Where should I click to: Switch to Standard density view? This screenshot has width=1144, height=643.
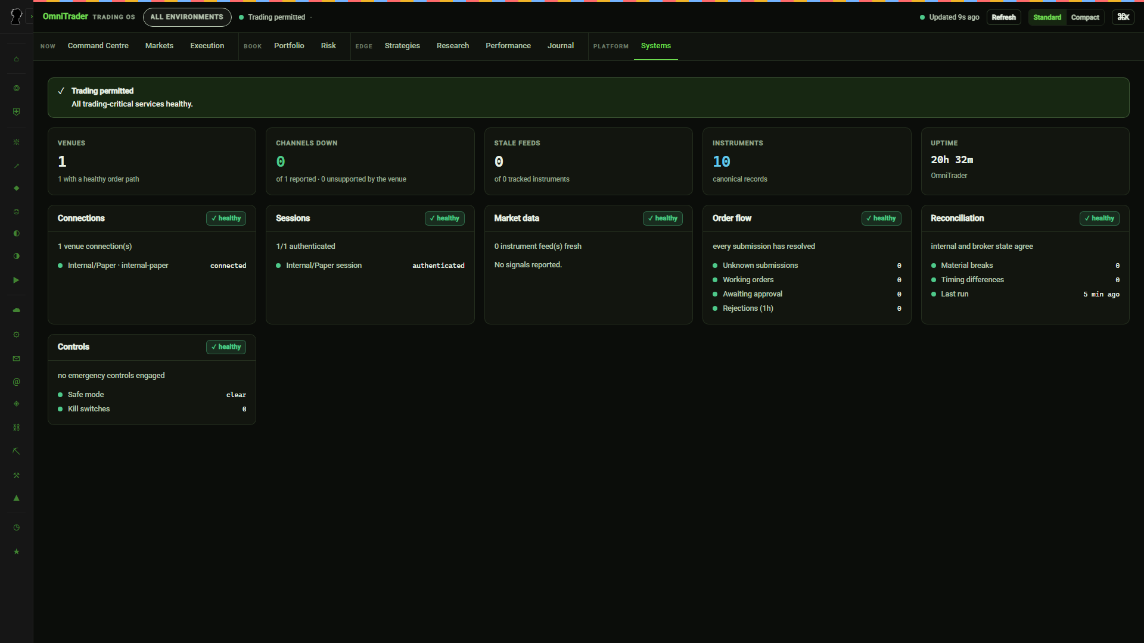(x=1047, y=17)
